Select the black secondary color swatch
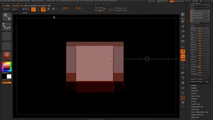This screenshot has width=213, height=120. pyautogui.click(x=4, y=76)
